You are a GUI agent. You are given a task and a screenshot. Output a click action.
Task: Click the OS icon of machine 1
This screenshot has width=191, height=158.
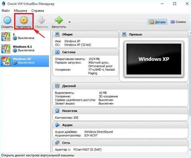click(x=6, y=37)
